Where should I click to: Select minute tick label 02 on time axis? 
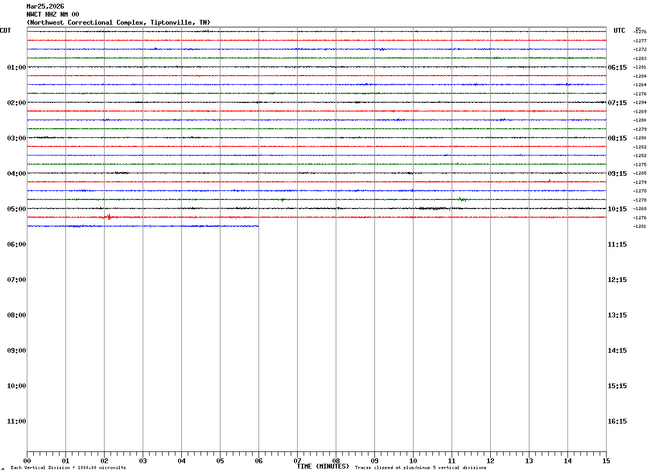[x=104, y=461]
